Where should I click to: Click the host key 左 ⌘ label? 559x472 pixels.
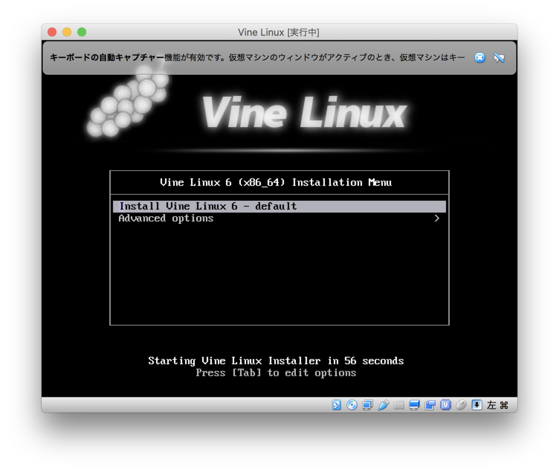tap(497, 405)
